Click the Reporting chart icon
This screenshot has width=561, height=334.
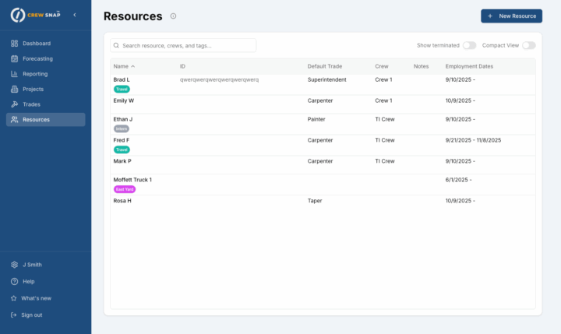[15, 74]
